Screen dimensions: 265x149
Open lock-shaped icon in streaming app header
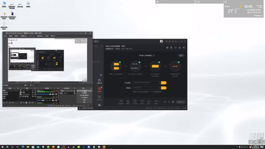coord(171,47)
